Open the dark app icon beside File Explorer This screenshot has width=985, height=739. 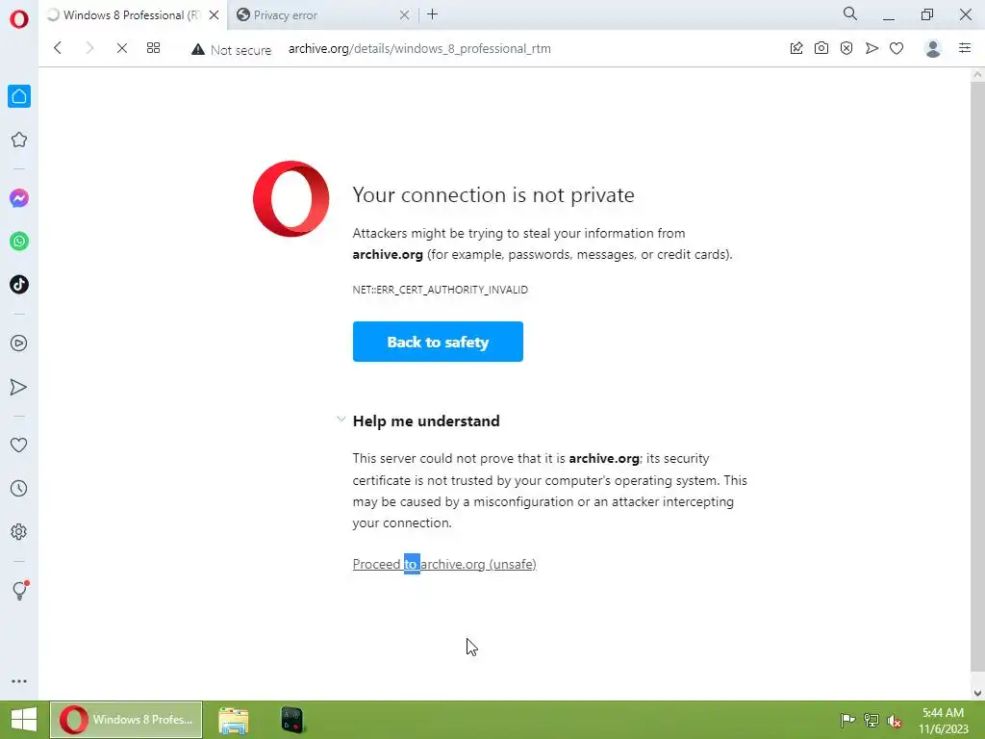click(292, 720)
